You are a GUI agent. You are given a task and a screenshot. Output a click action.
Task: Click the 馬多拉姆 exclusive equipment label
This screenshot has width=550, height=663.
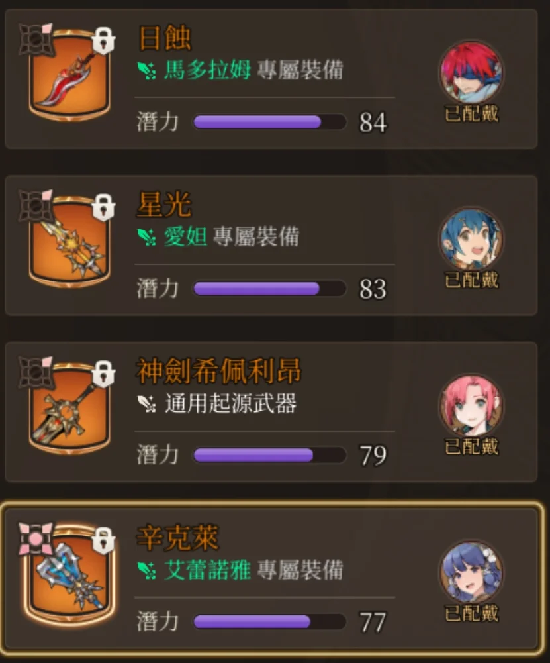point(240,70)
